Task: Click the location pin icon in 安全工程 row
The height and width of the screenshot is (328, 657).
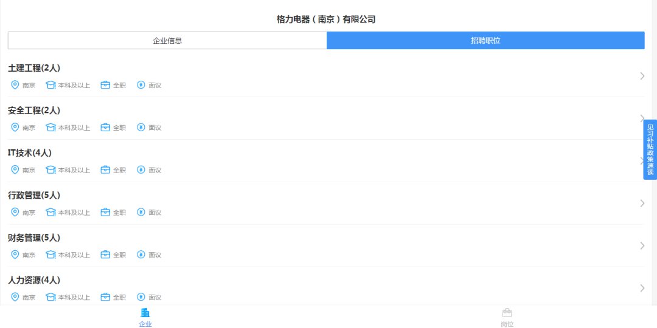Action: pos(15,127)
